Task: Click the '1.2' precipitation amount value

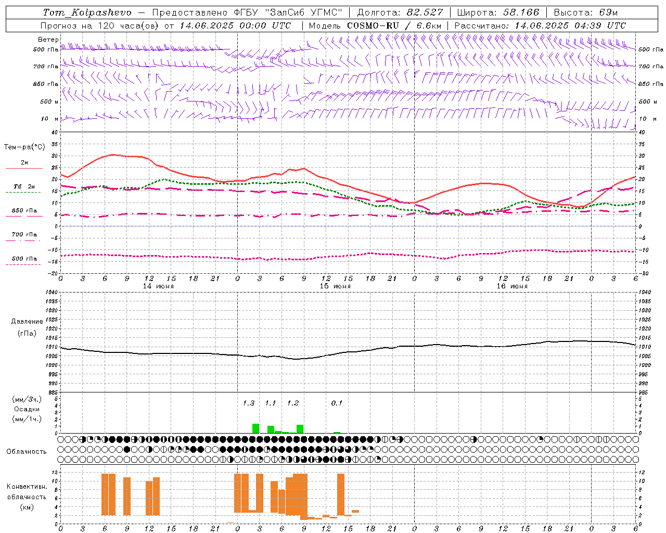Action: [293, 403]
